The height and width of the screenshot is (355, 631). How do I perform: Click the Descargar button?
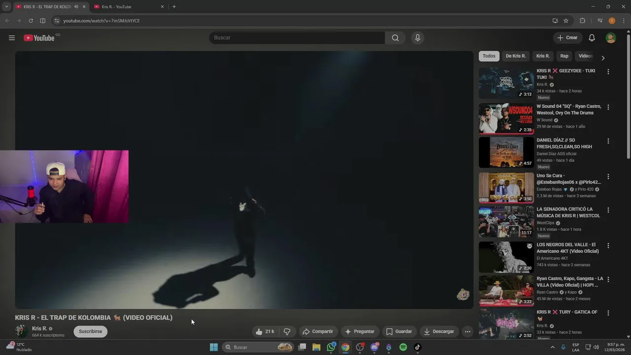(439, 331)
